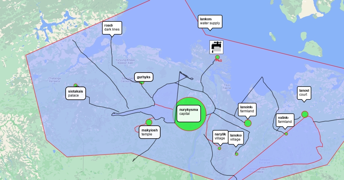Screen dimensions: 344x180
Task: Select the small marker above siotakais palace
Action: (x=75, y=85)
